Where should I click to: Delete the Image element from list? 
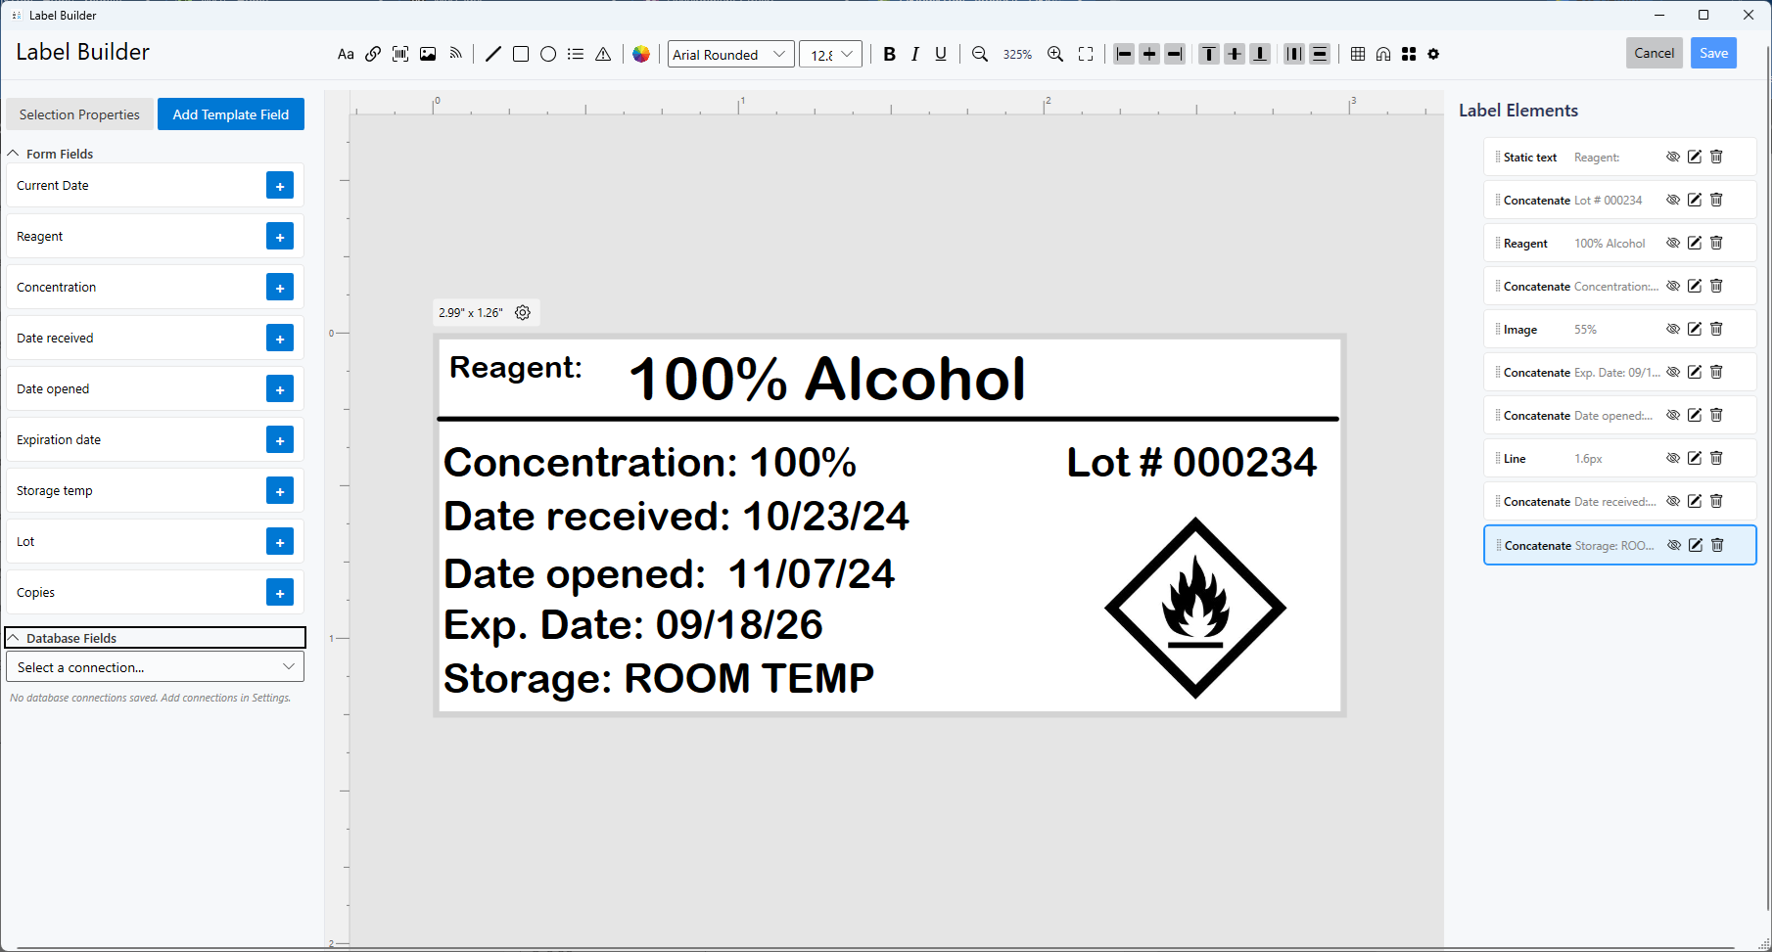pyautogui.click(x=1716, y=329)
